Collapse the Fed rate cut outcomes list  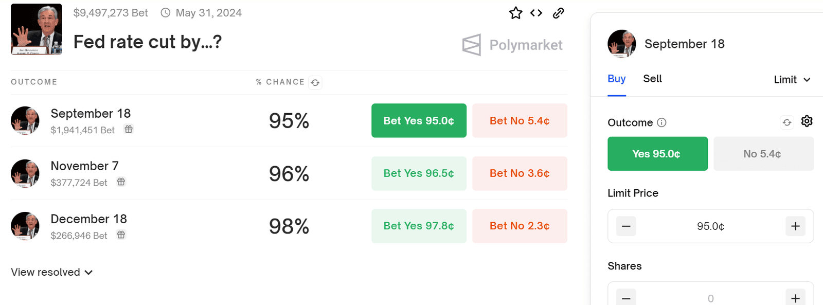(x=88, y=272)
